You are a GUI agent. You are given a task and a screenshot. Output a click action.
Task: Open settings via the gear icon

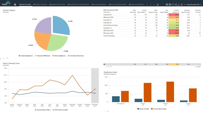[15, 5]
